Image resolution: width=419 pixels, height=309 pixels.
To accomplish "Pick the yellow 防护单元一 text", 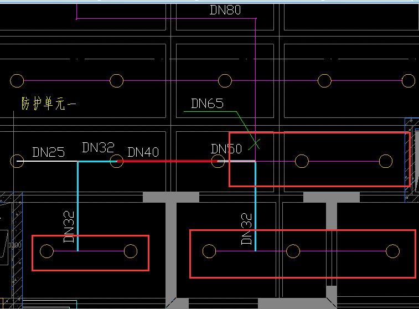I will coord(49,104).
